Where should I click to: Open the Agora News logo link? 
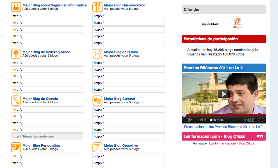click(x=210, y=24)
